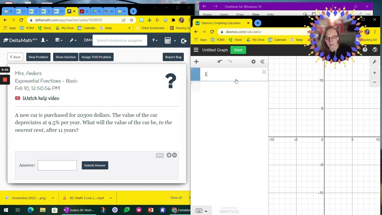Focus the Search students or assignments field
The height and width of the screenshot is (215, 382).
click(120, 41)
